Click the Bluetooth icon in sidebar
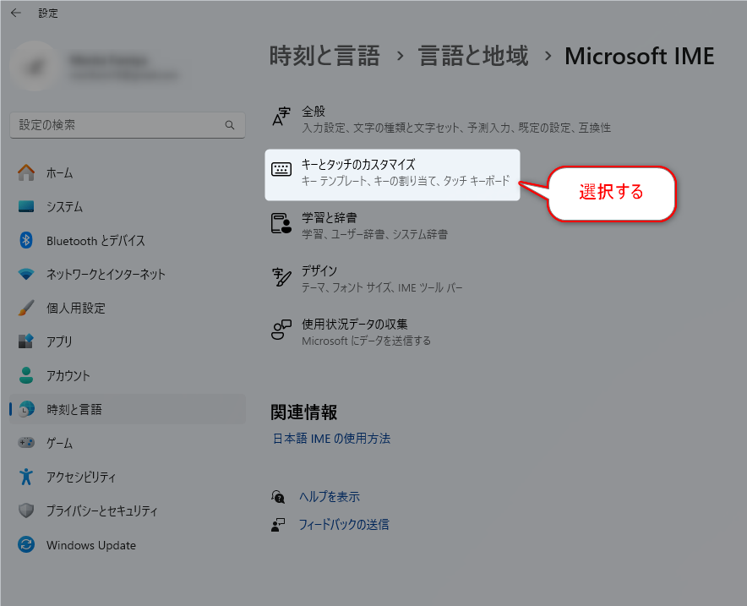The height and width of the screenshot is (606, 747). pos(26,240)
